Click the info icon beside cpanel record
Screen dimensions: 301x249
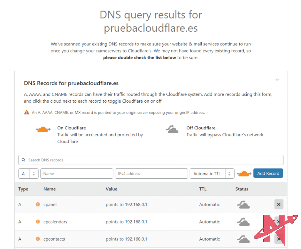38,204
